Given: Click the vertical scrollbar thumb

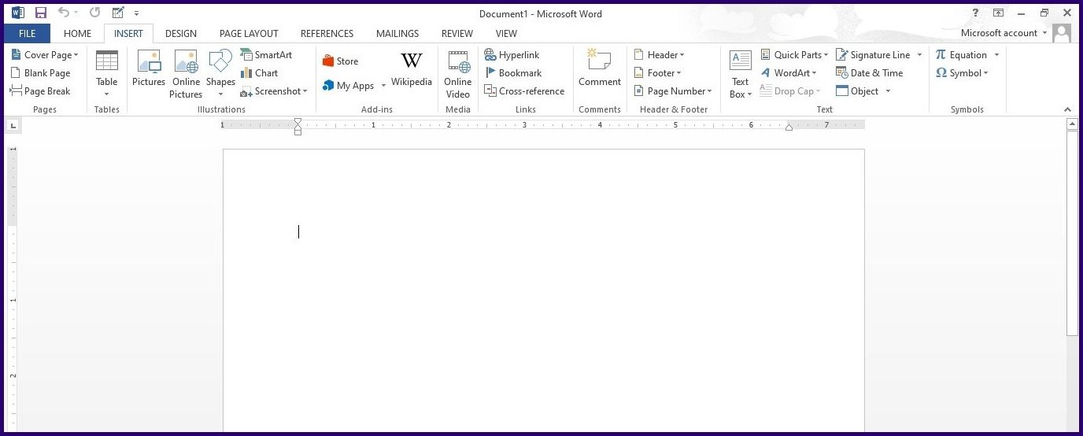Looking at the screenshot, I should pyautogui.click(x=1072, y=234).
